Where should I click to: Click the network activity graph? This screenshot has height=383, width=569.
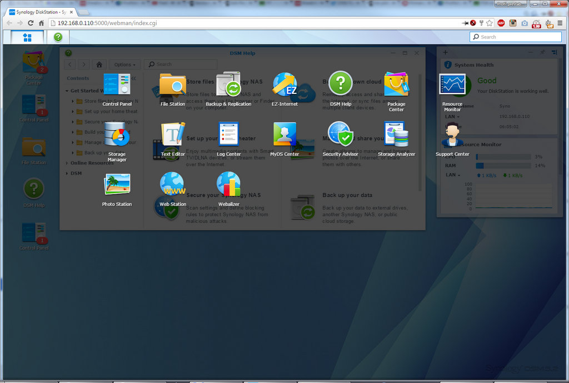click(513, 196)
